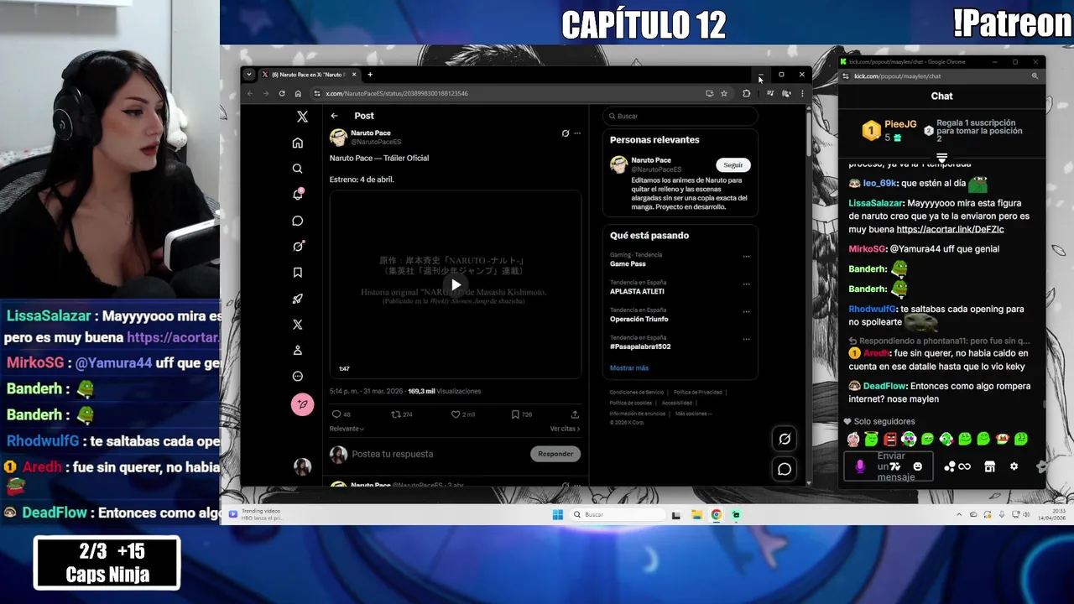
Task: Open Notifications bell in X sidebar
Action: point(297,195)
